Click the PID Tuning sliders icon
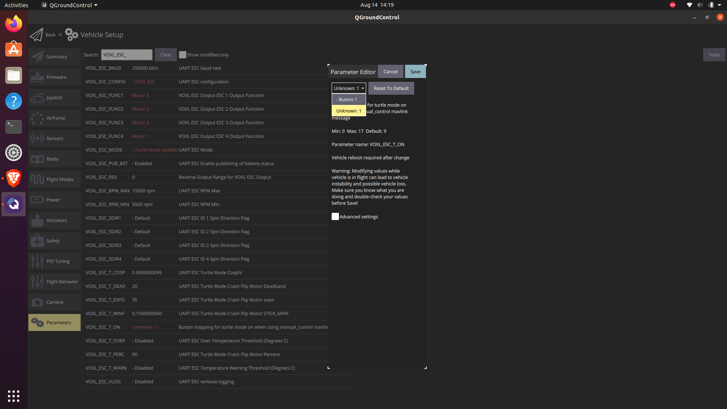 [37, 261]
